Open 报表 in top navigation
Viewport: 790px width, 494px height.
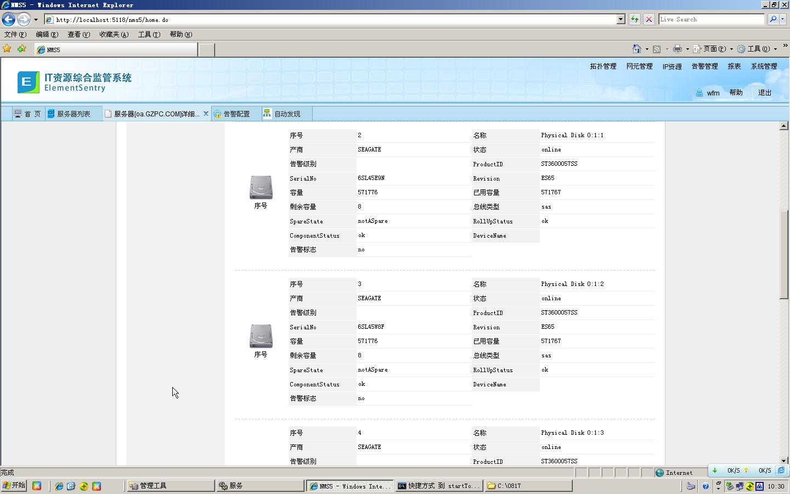[x=734, y=66]
